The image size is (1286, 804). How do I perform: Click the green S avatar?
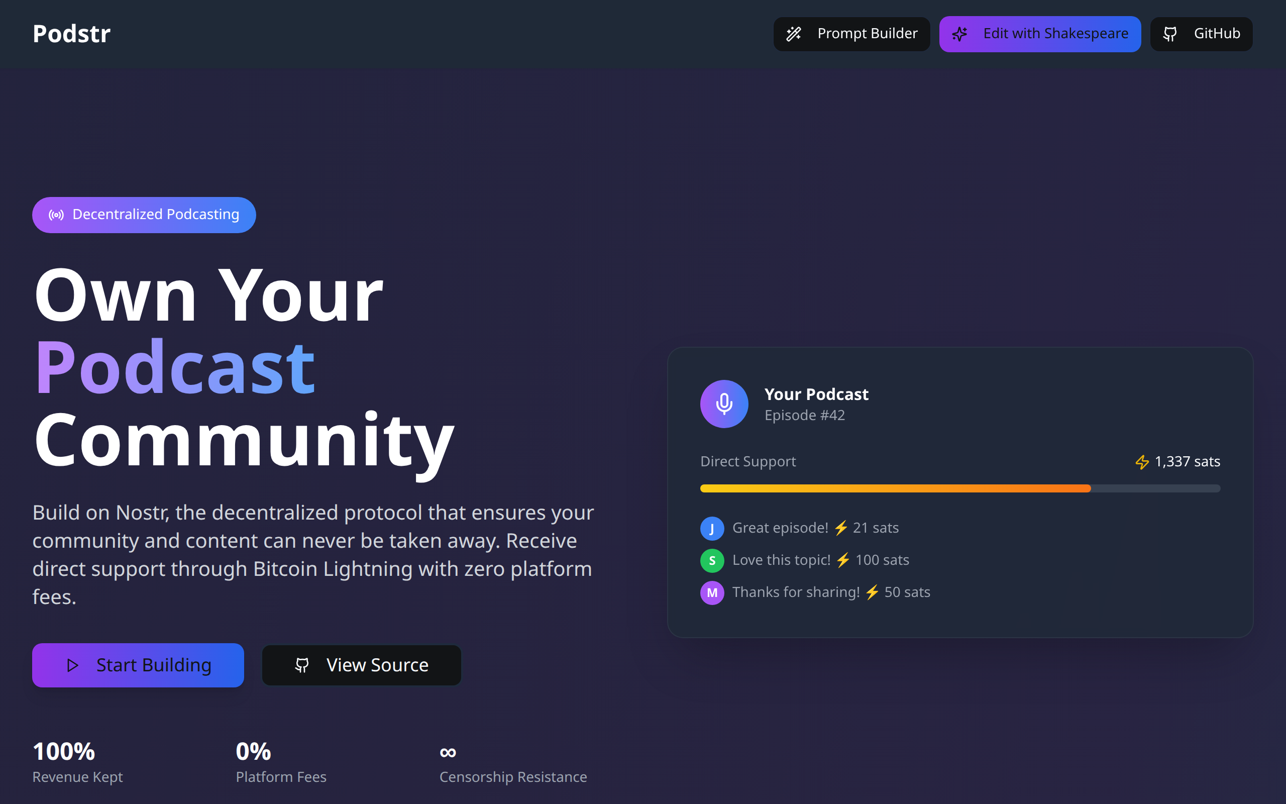[x=712, y=560]
